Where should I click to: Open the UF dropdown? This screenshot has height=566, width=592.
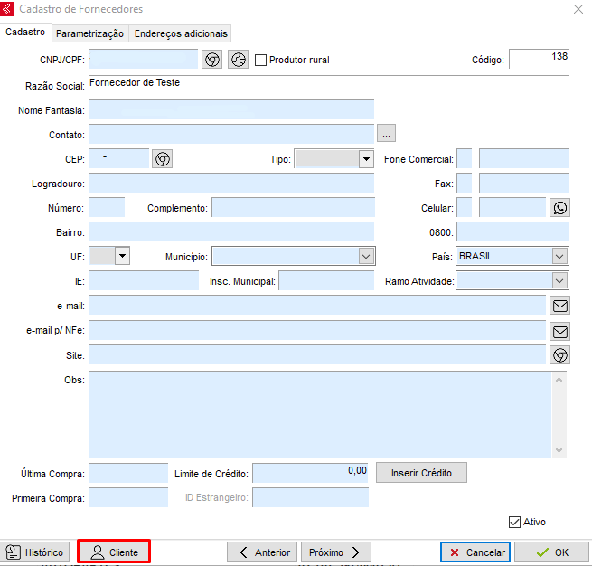point(122,256)
